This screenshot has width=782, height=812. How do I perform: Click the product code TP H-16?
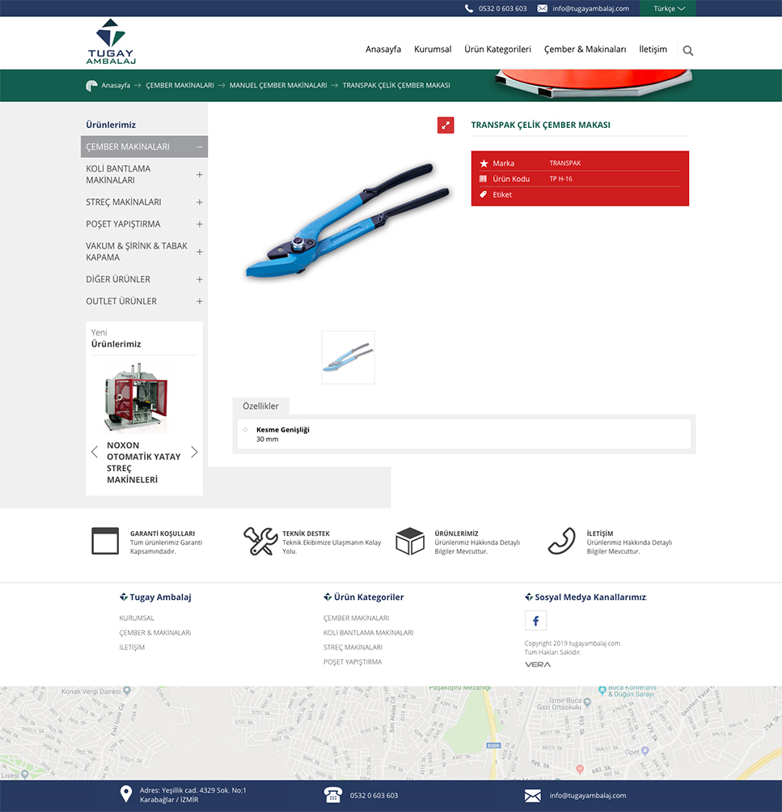(x=560, y=179)
